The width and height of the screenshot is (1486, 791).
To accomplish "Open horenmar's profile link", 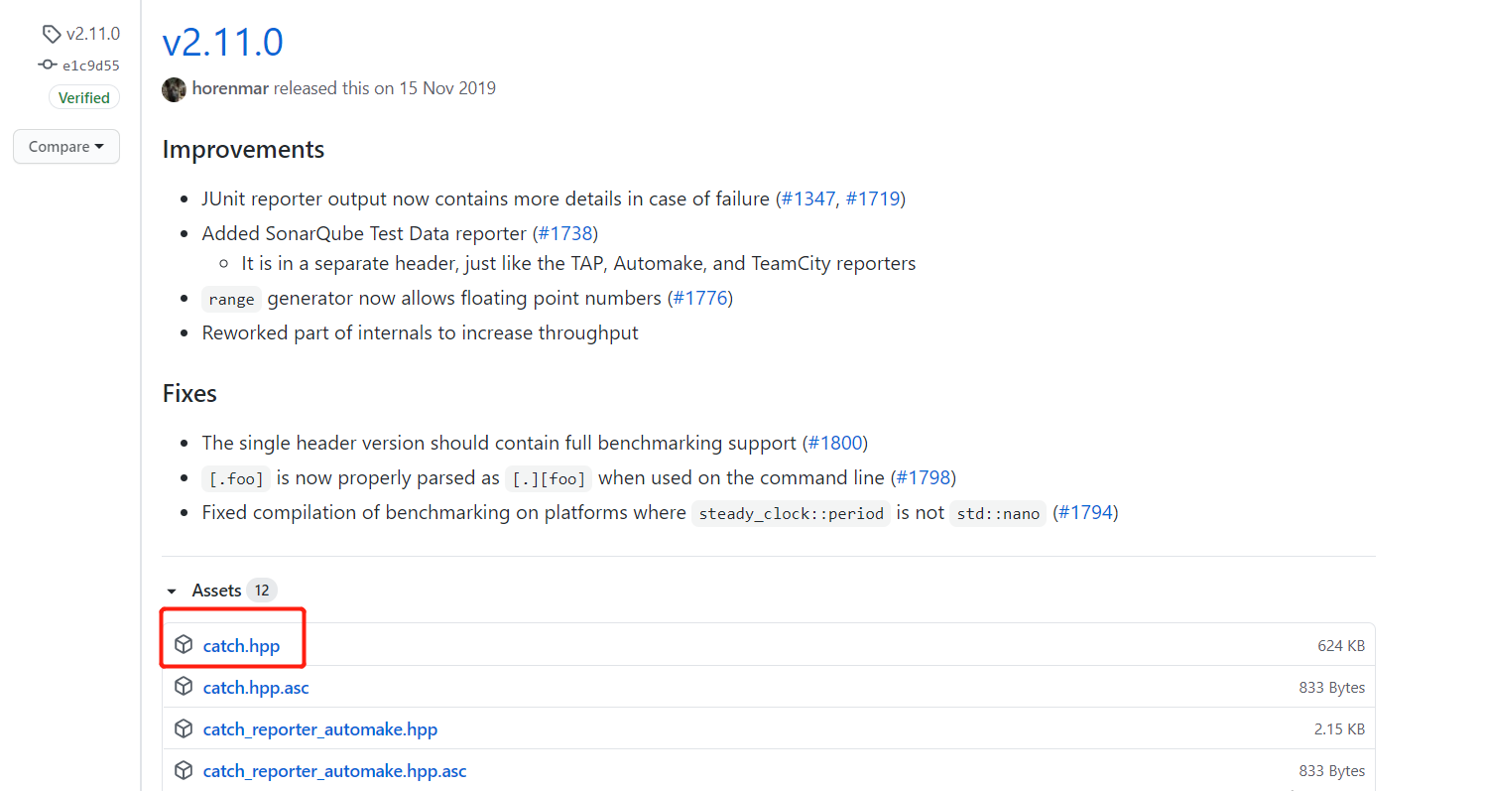I will 230,88.
